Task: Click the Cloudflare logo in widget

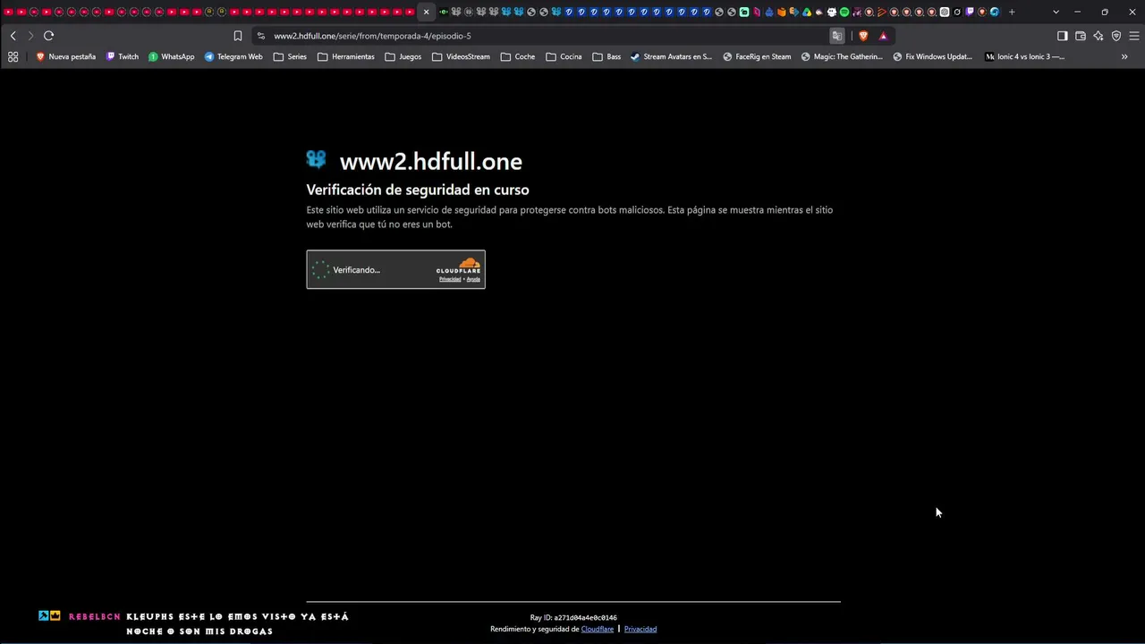Action: coord(458,266)
